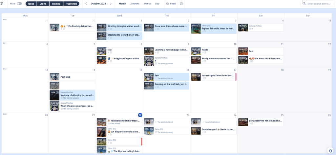Click the magnifier search icon

point(304,4)
